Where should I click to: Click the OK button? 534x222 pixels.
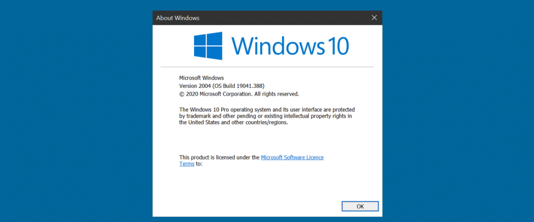[360, 206]
